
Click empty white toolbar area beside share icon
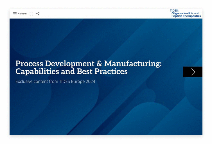98,13
